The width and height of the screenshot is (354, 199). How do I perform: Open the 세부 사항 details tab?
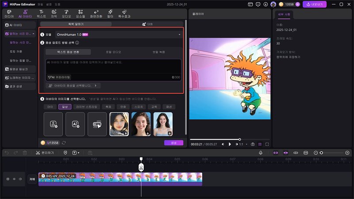(284, 15)
